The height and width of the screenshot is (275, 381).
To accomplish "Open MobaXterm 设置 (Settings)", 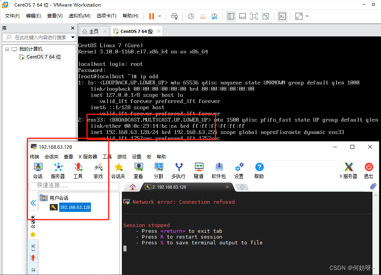I will (239, 170).
